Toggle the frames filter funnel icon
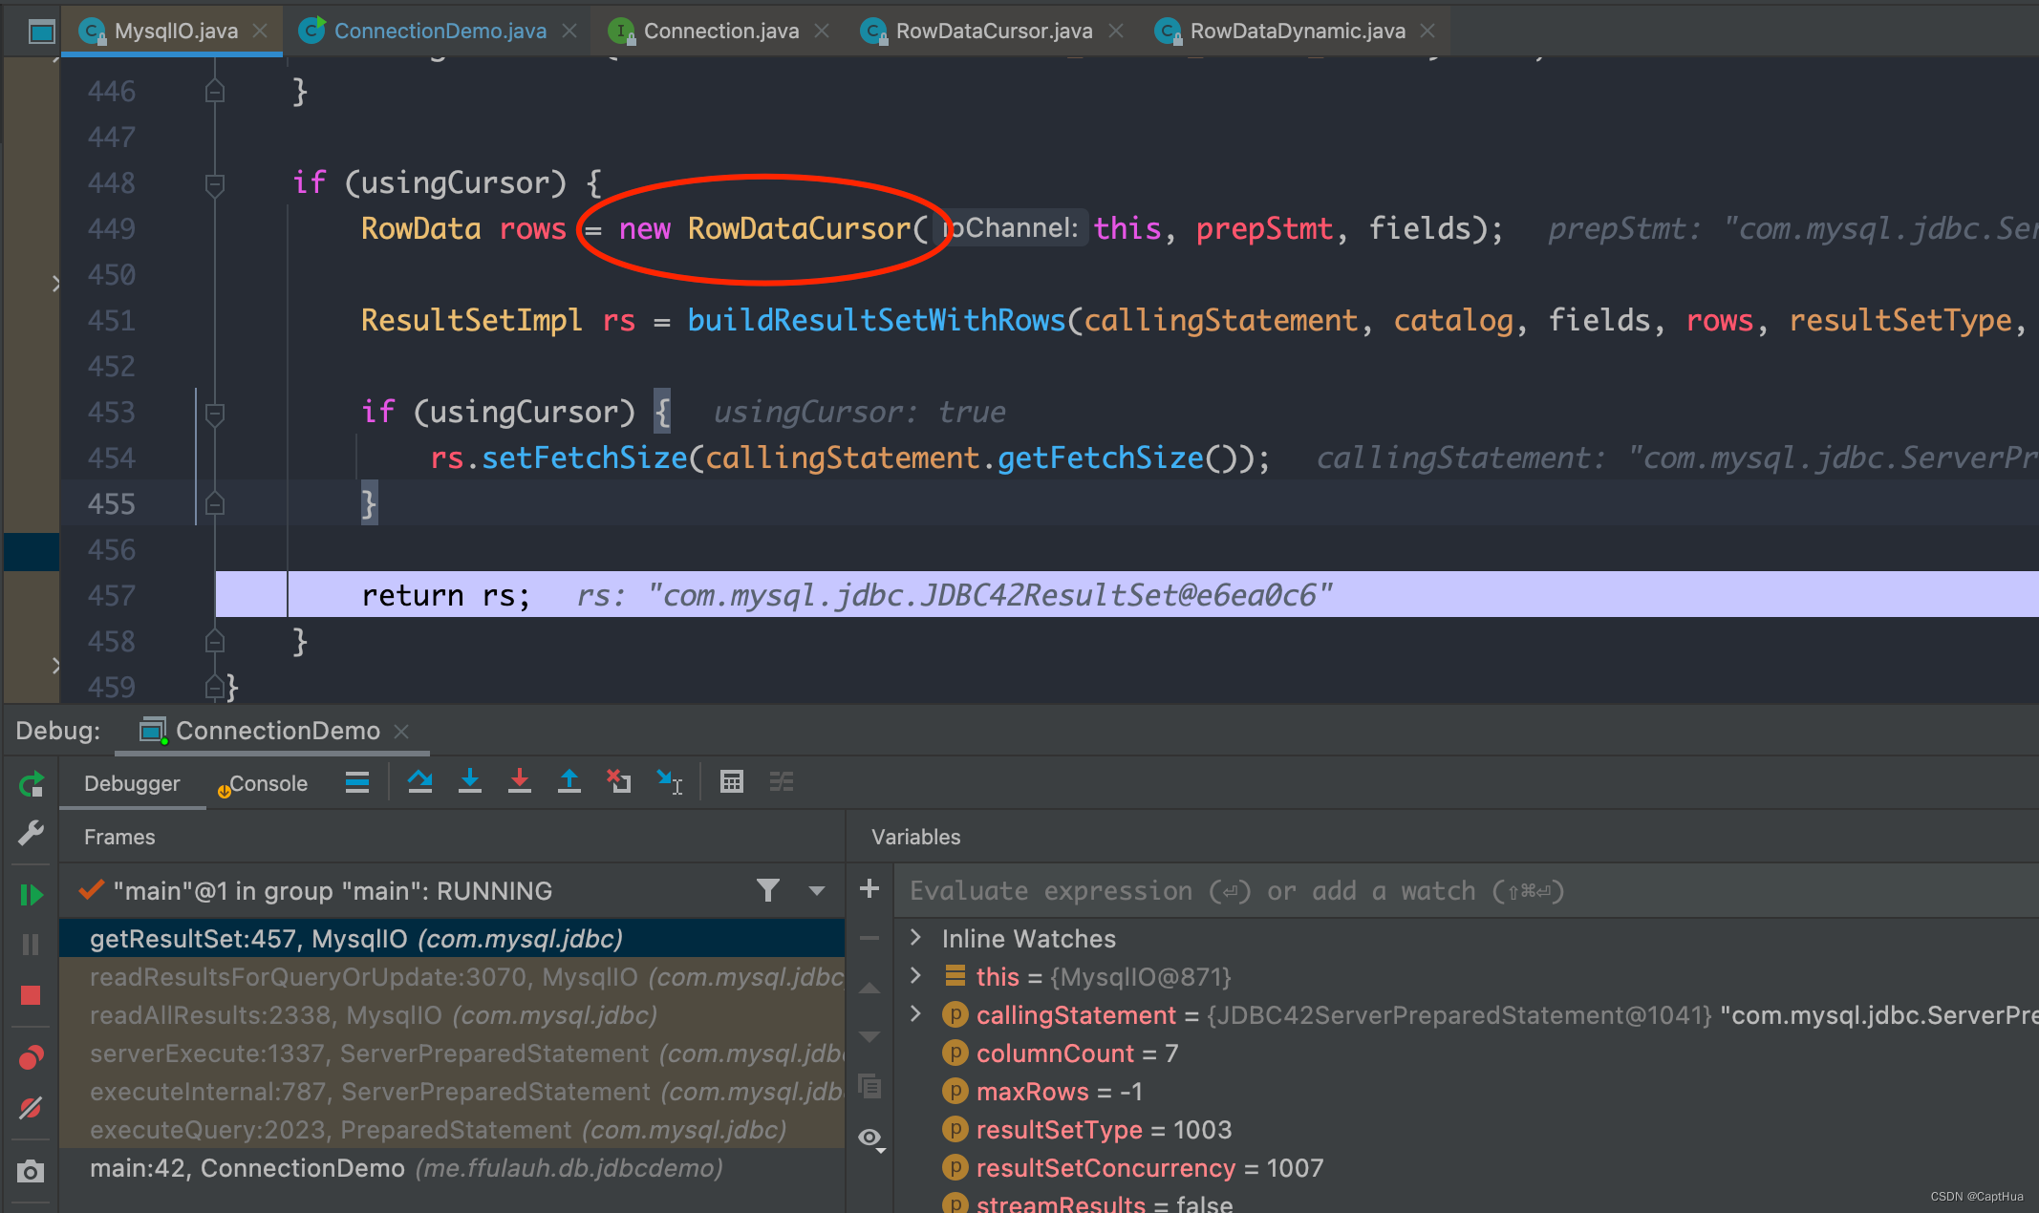The image size is (2039, 1213). tap(767, 891)
